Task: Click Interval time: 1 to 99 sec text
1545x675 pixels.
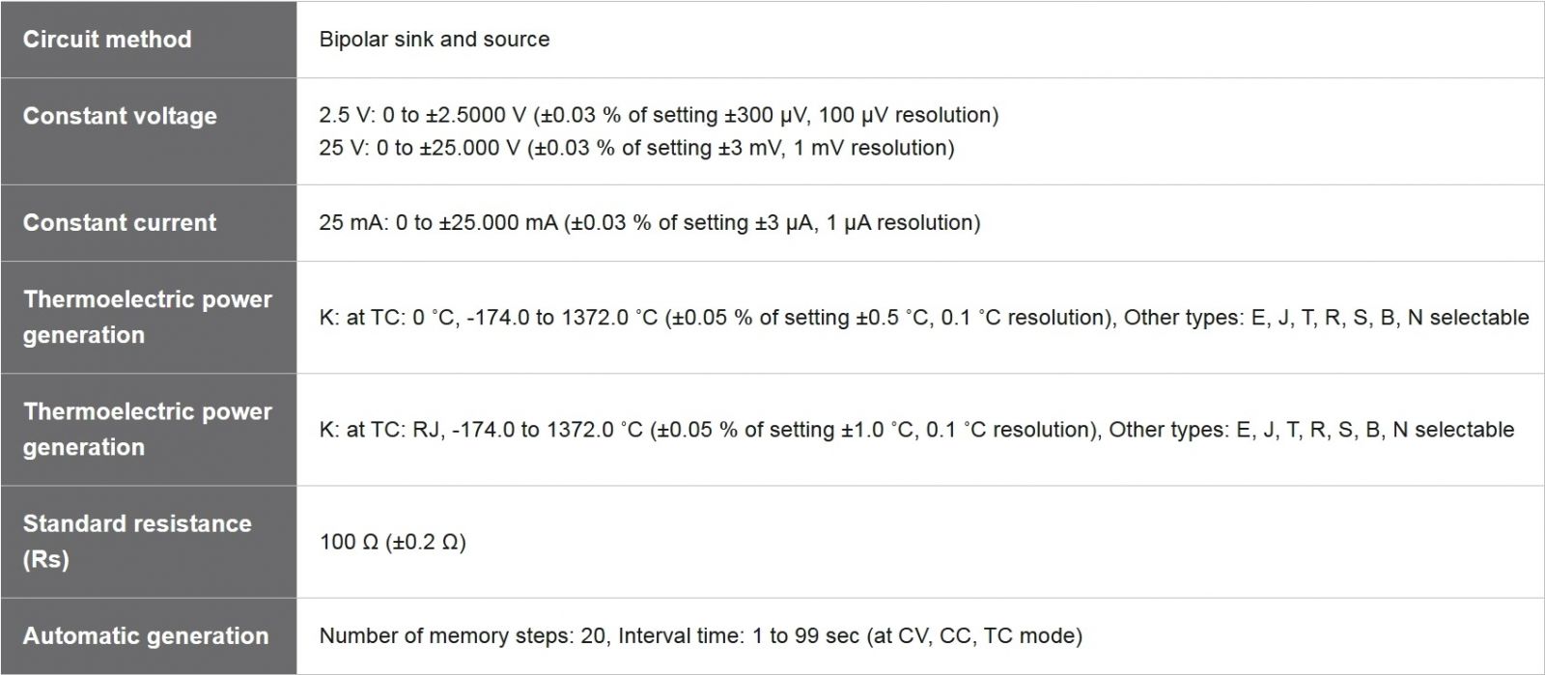Action: 738,635
